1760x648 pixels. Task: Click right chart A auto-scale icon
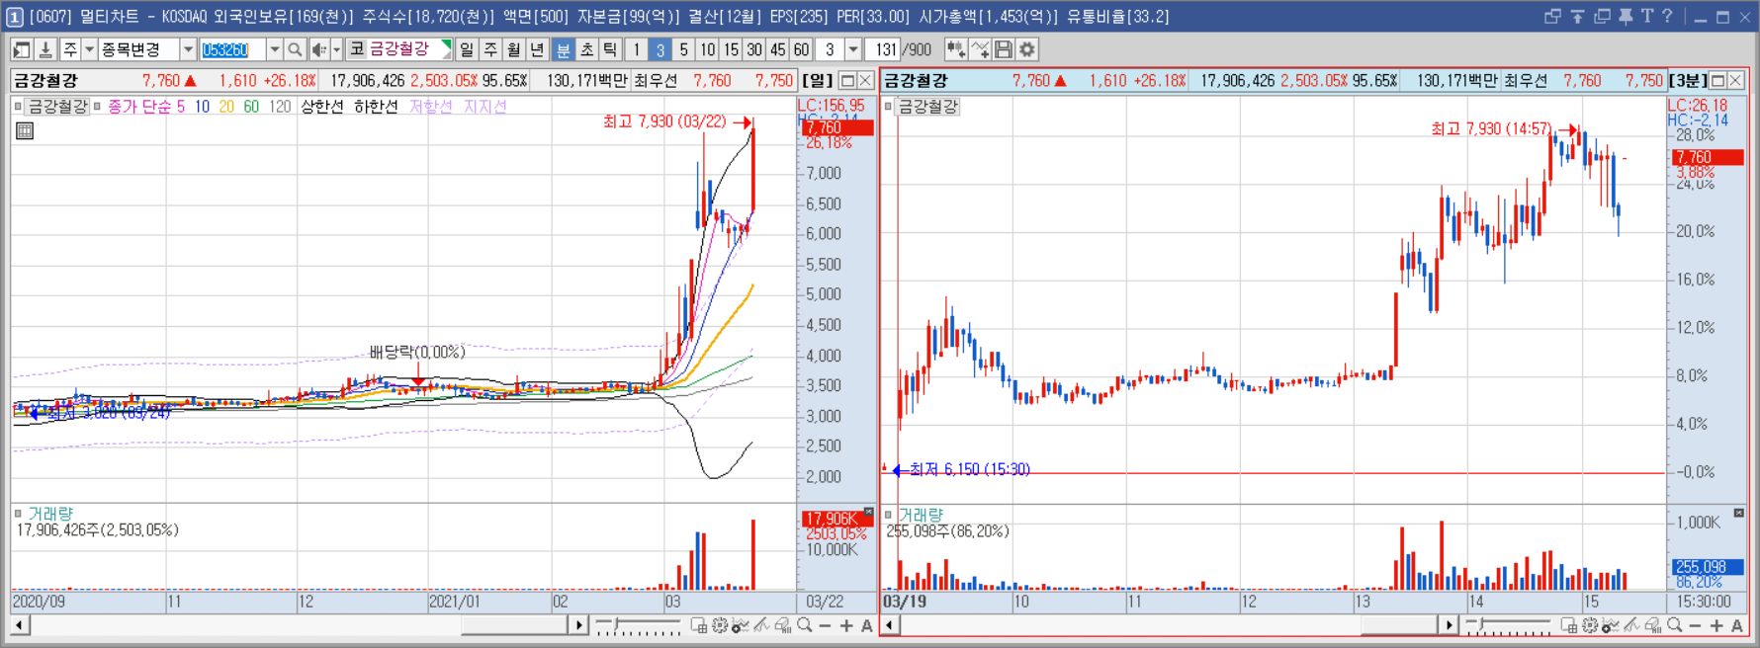1737,625
